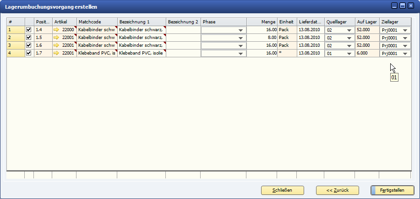The height and width of the screenshot is (199, 420).
Task: Click the orange link arrow in row 1
Action: click(57, 30)
